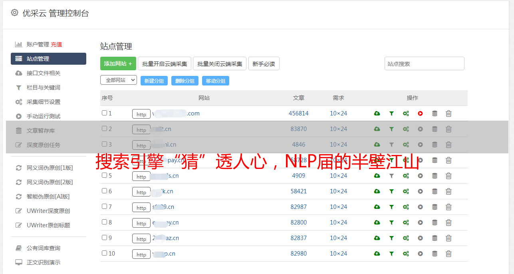The width and height of the screenshot is (514, 274).
Task: Click cloud upload icon in row 1
Action: click(x=377, y=113)
